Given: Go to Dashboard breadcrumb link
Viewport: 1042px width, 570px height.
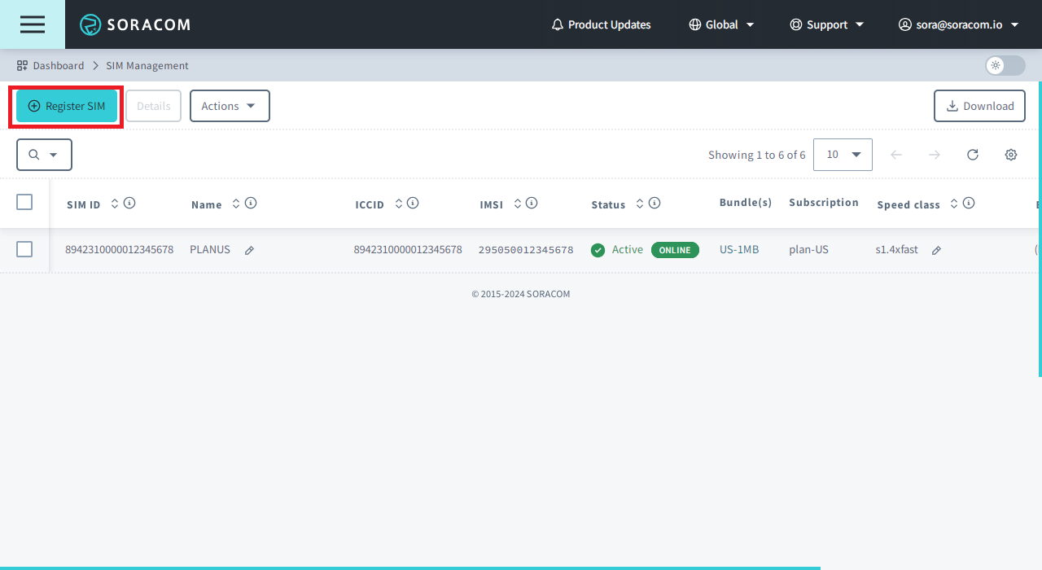Looking at the screenshot, I should (58, 65).
